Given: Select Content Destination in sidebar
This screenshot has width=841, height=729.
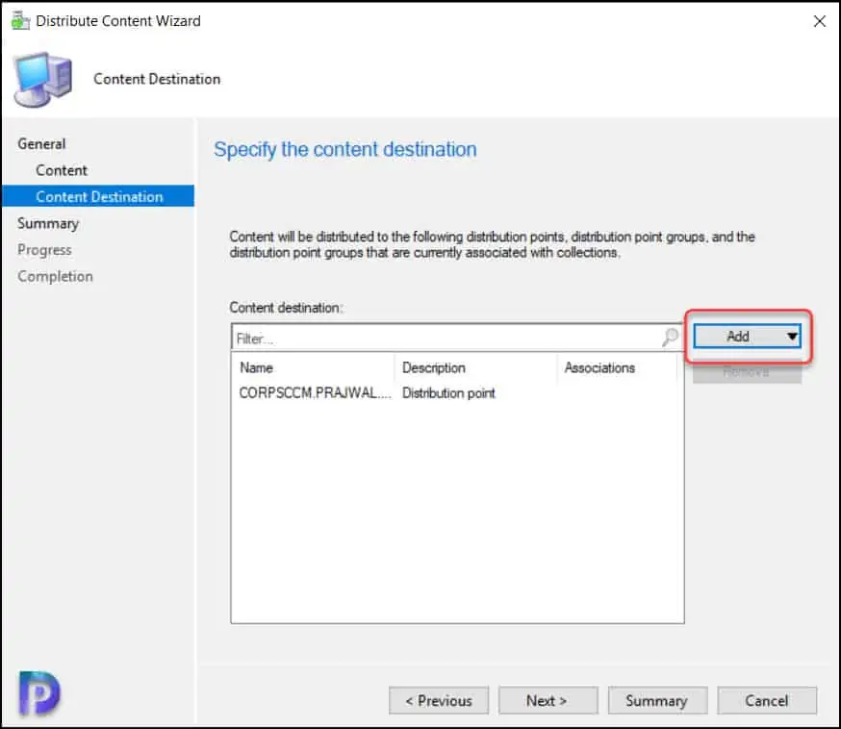Looking at the screenshot, I should coord(99,196).
